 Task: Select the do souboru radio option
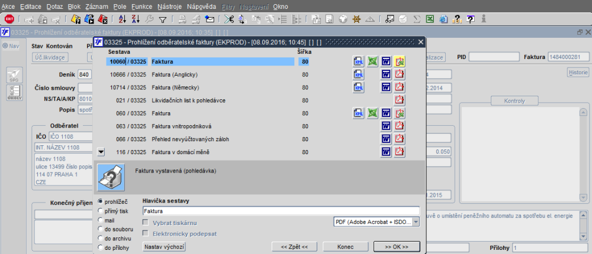pos(101,229)
